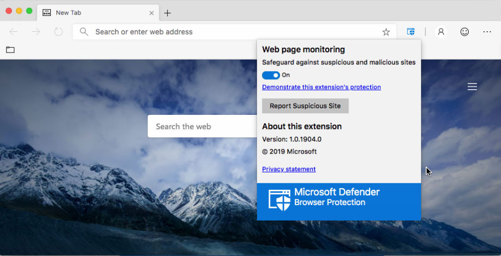Reload the page with refresh icon
Screen dimensions: 501x256
click(58, 32)
